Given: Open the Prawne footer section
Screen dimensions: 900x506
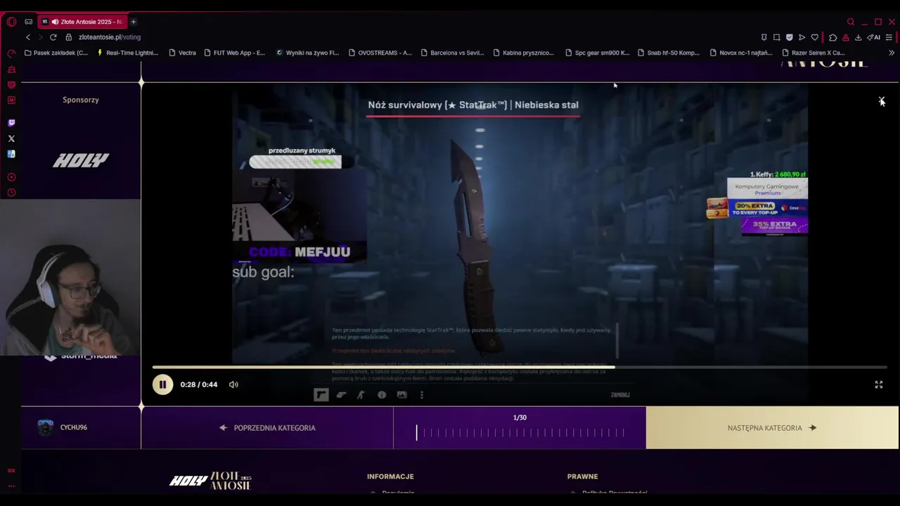Looking at the screenshot, I should pyautogui.click(x=582, y=476).
